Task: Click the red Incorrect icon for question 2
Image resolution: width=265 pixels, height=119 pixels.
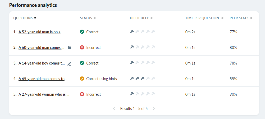Action: coord(82,48)
